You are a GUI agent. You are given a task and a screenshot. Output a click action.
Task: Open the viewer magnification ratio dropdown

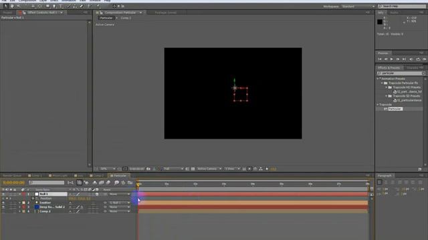[x=108, y=169]
